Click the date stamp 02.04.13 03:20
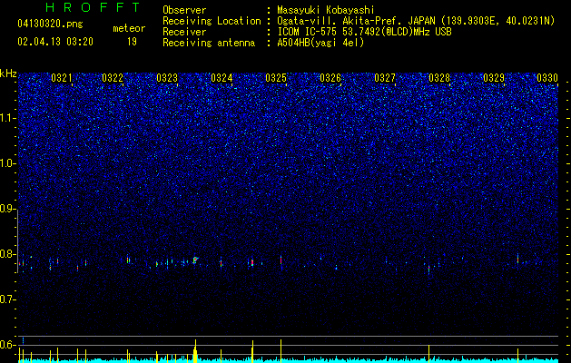This screenshot has height=363, width=571. (55, 42)
